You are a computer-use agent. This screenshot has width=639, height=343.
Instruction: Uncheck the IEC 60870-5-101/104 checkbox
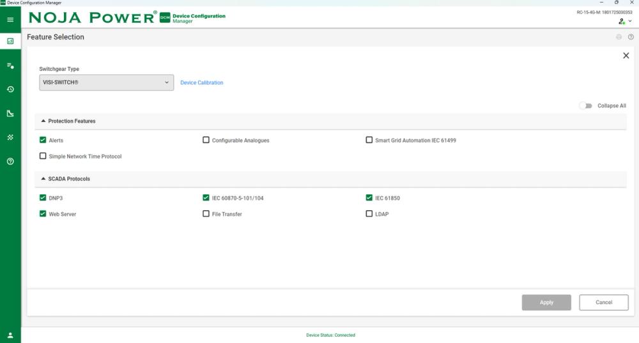206,197
